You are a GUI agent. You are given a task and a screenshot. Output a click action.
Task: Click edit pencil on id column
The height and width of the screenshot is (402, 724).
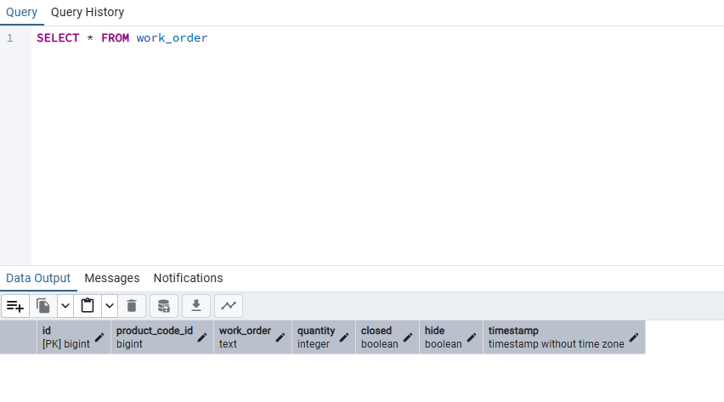pyautogui.click(x=99, y=337)
